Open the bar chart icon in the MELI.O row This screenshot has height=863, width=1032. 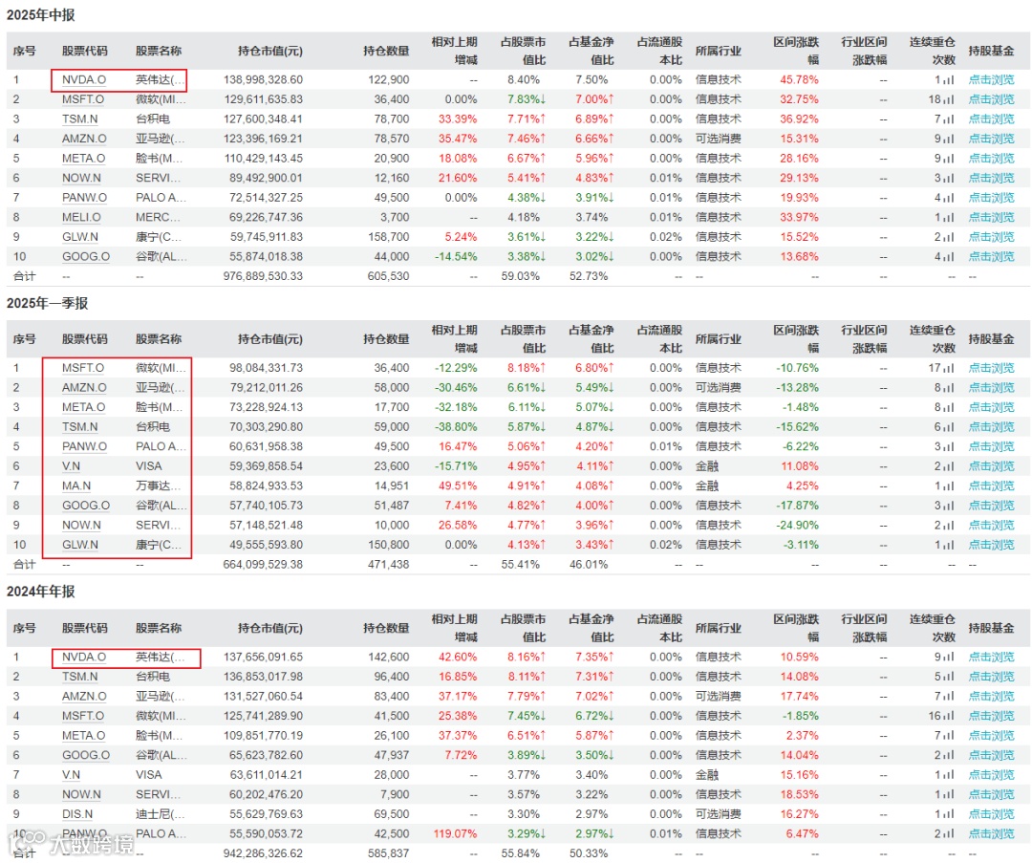(x=949, y=218)
